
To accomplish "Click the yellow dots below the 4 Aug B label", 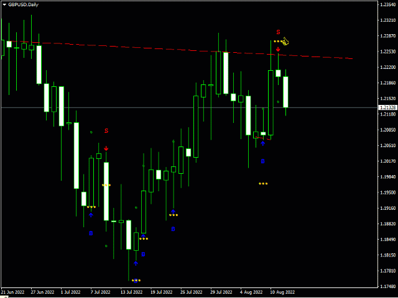I will coord(263,184).
